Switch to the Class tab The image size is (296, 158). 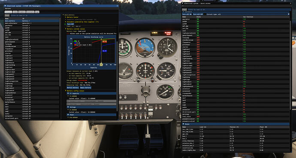click(x=15, y=12)
